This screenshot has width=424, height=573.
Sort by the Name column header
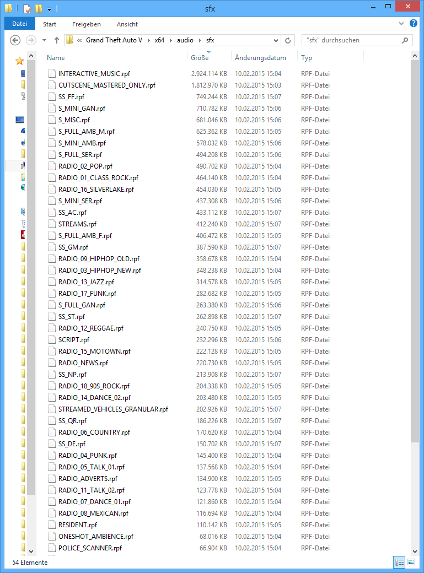pyautogui.click(x=56, y=58)
